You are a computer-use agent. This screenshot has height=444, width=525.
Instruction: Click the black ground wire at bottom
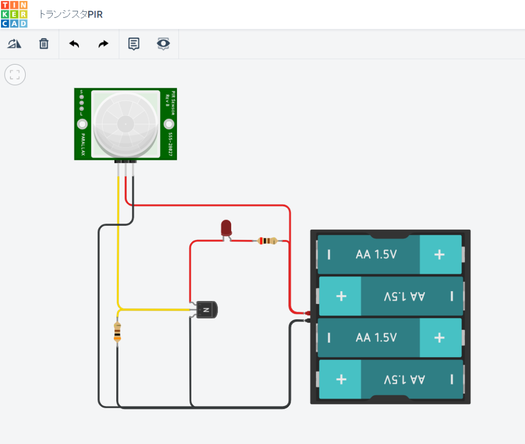[205, 408]
